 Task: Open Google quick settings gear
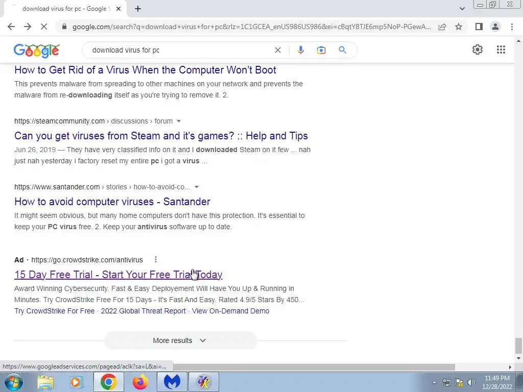[478, 50]
